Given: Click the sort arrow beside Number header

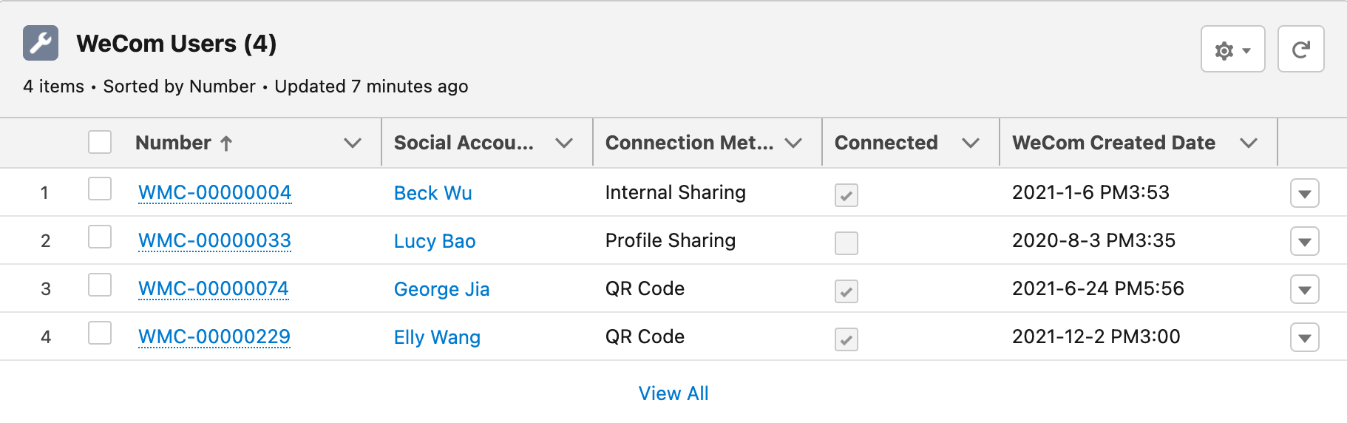Looking at the screenshot, I should (x=226, y=143).
